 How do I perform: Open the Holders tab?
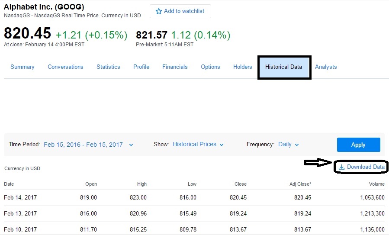(x=243, y=67)
